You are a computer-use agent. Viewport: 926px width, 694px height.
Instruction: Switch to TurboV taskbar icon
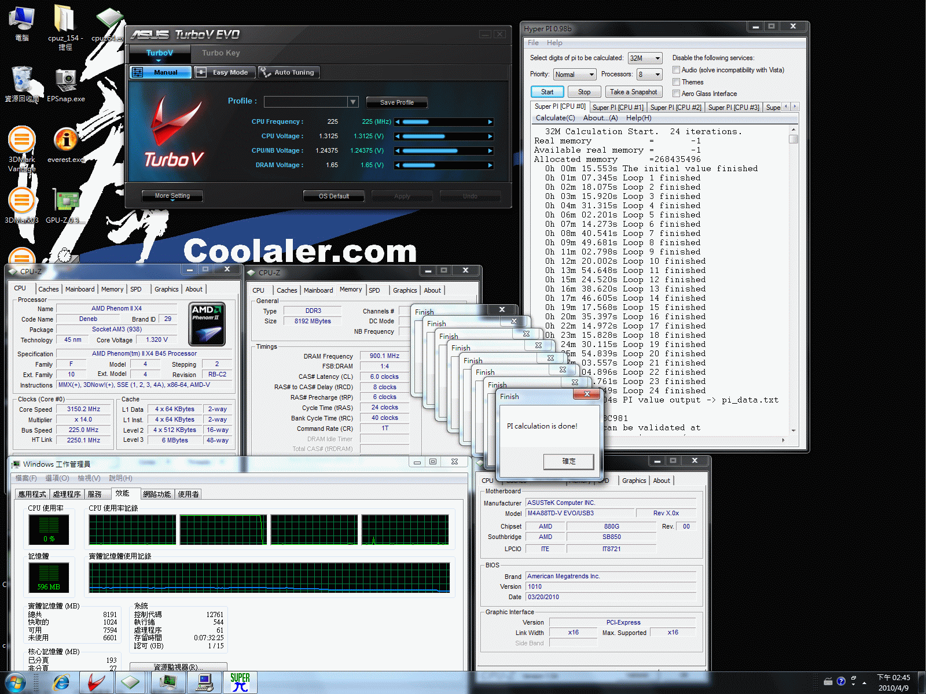[96, 682]
